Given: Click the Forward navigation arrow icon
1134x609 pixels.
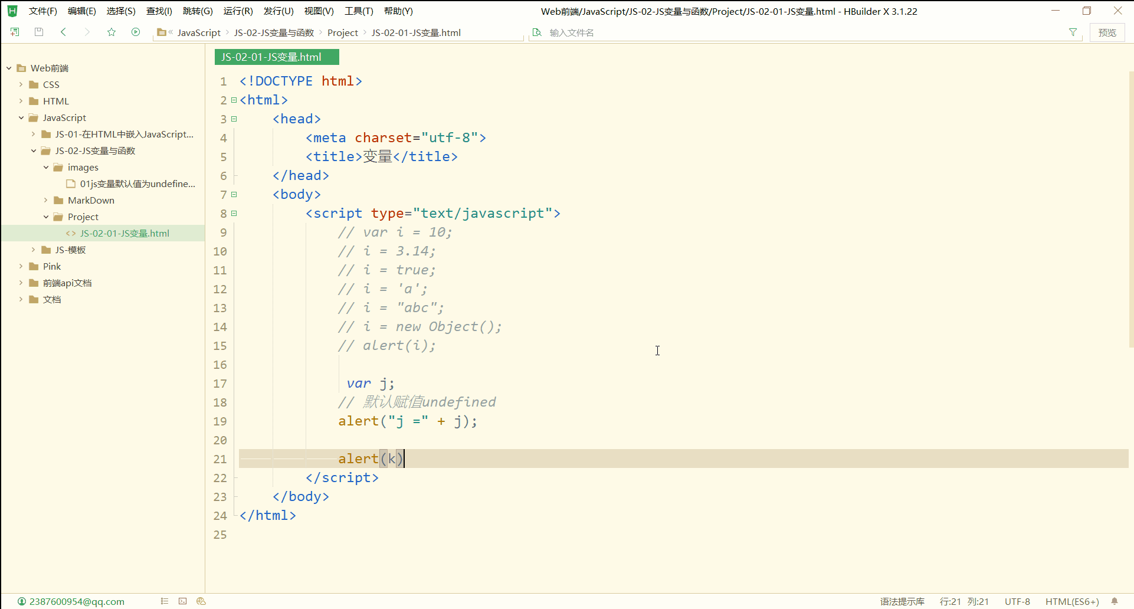Looking at the screenshot, I should tap(87, 32).
